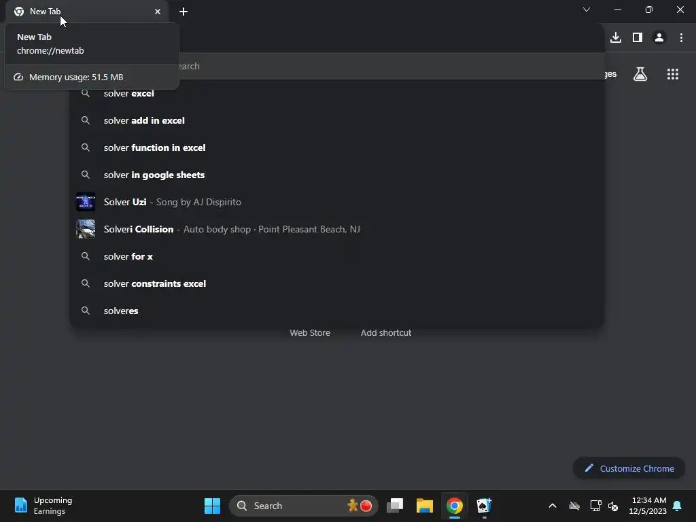Open the profile avatar icon

pyautogui.click(x=659, y=38)
